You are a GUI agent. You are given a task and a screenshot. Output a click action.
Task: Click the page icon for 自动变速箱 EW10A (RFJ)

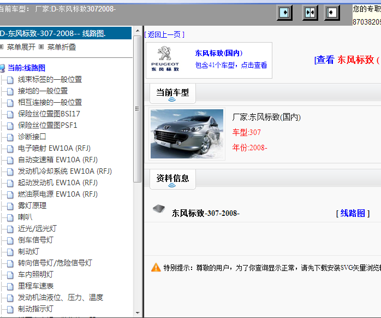click(10, 160)
